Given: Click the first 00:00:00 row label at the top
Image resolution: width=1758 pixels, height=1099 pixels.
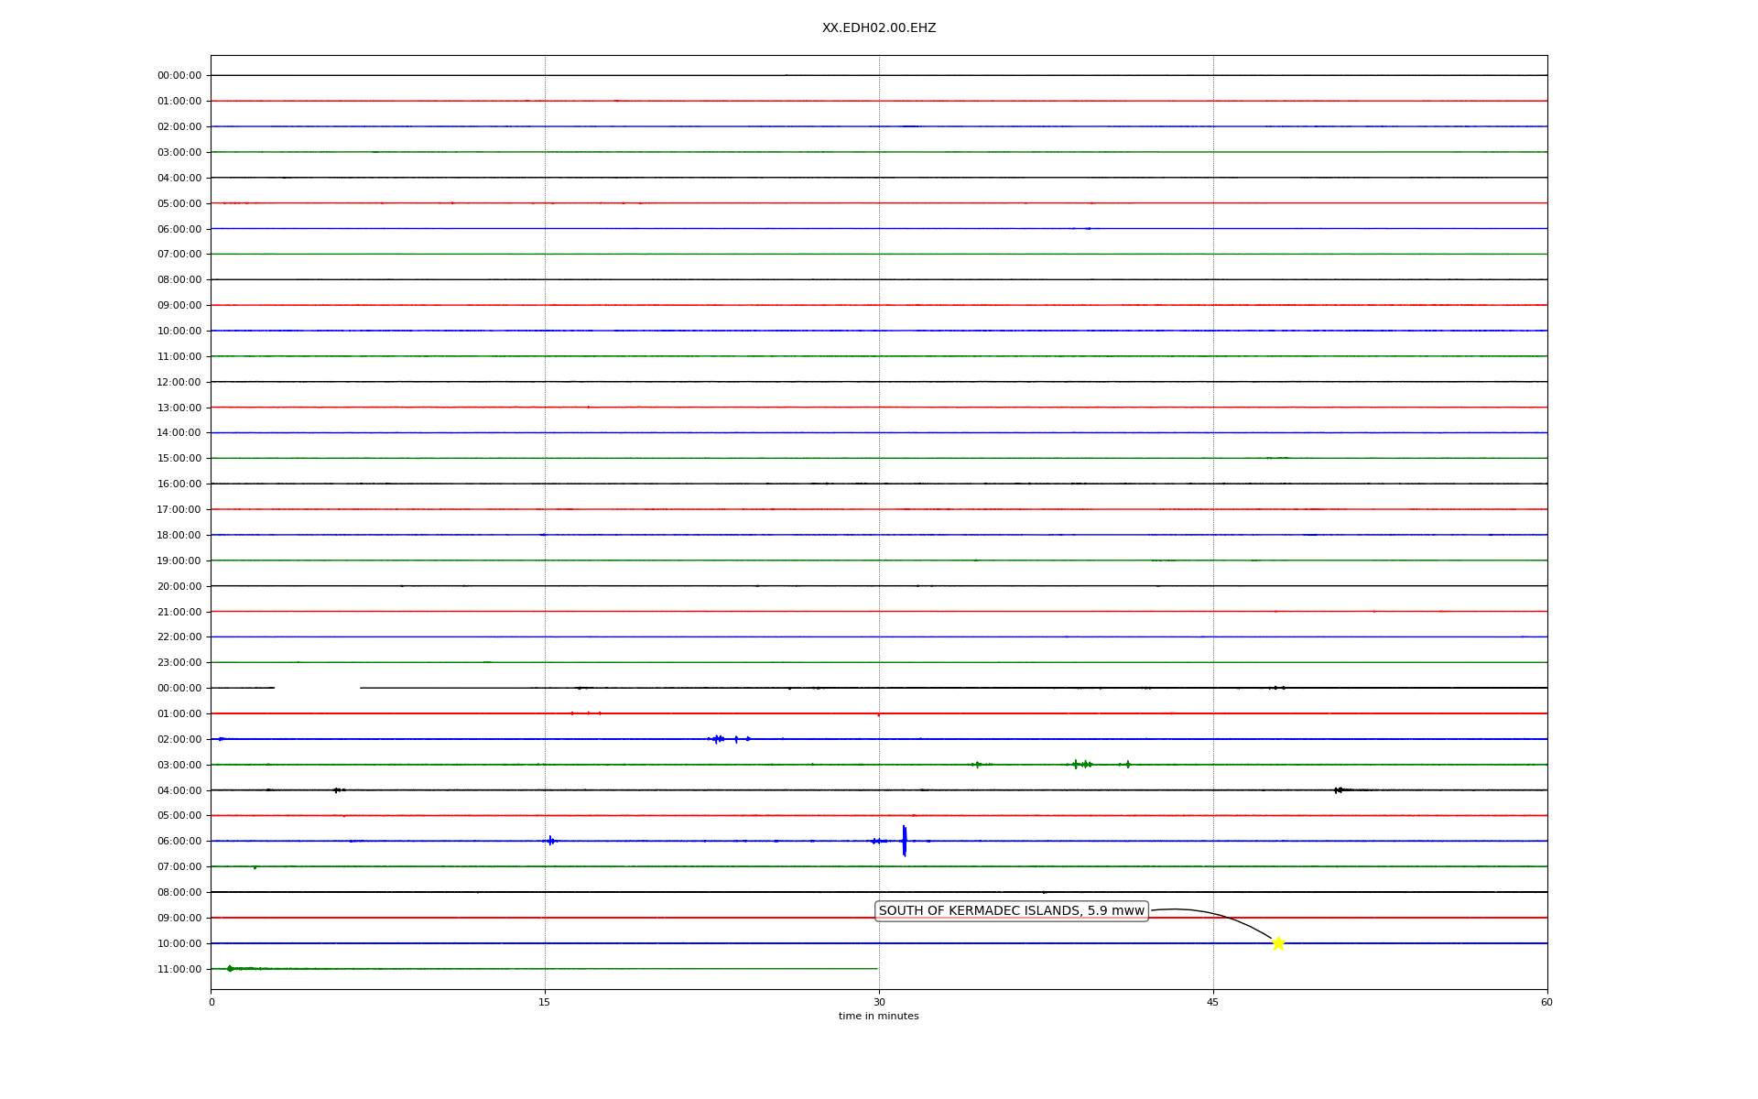Looking at the screenshot, I should click(x=179, y=76).
